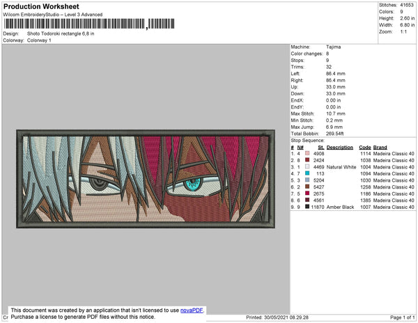Select the Max Stitch value 10.7 mm
418x323 pixels.
coord(335,113)
